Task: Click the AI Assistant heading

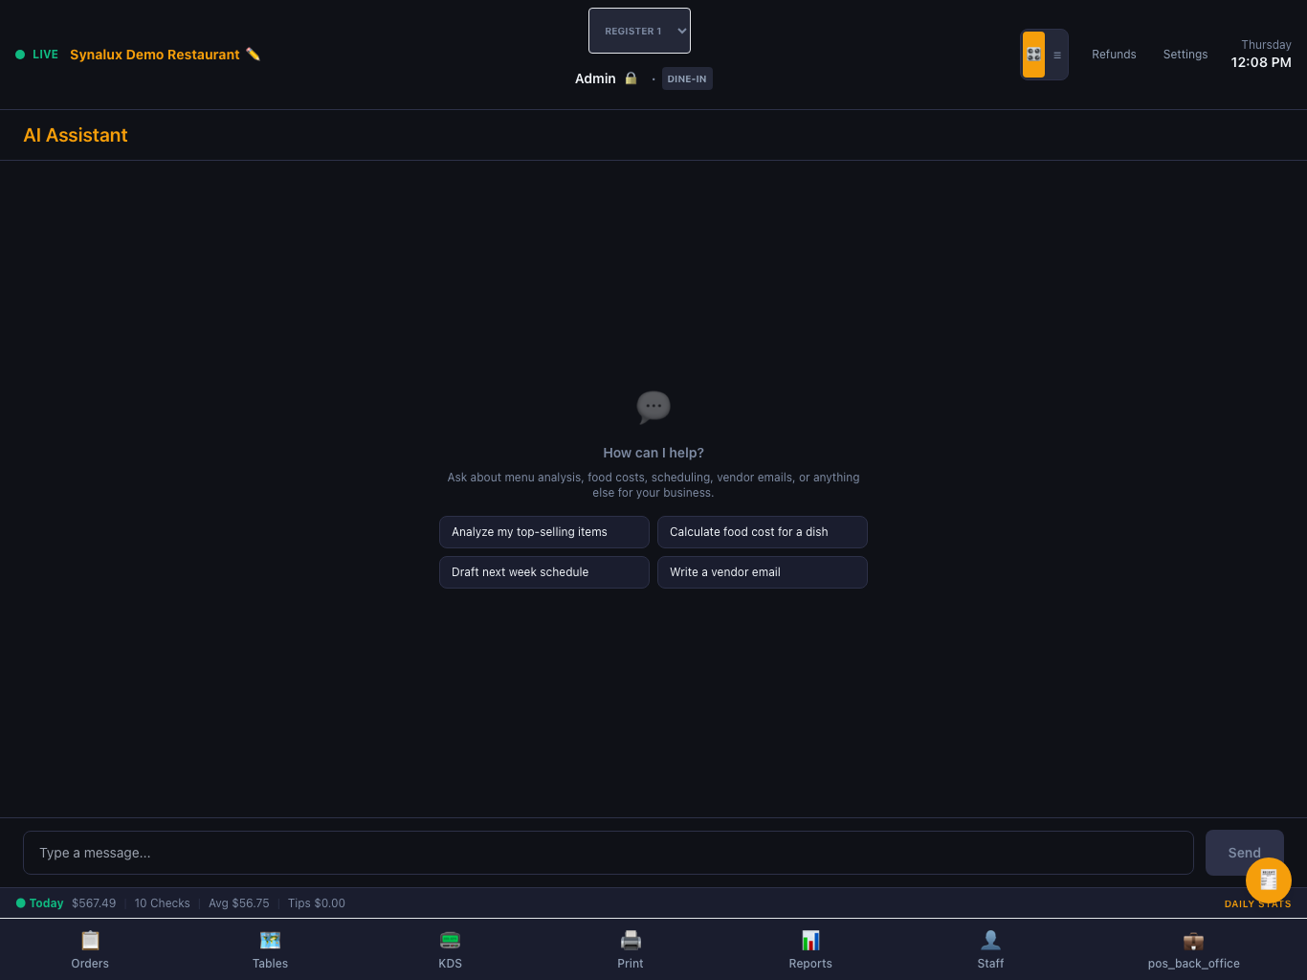Action: [x=76, y=135]
